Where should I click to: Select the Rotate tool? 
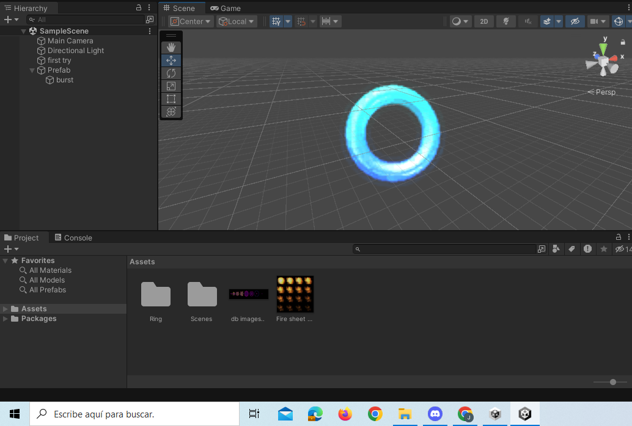[171, 73]
